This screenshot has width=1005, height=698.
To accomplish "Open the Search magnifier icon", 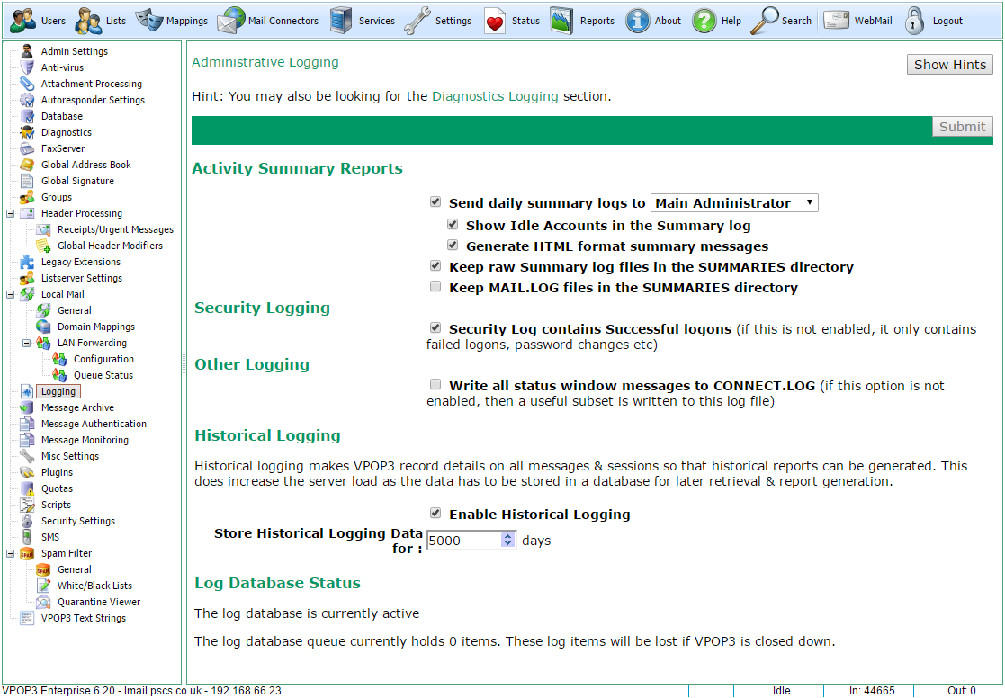I will 764,21.
